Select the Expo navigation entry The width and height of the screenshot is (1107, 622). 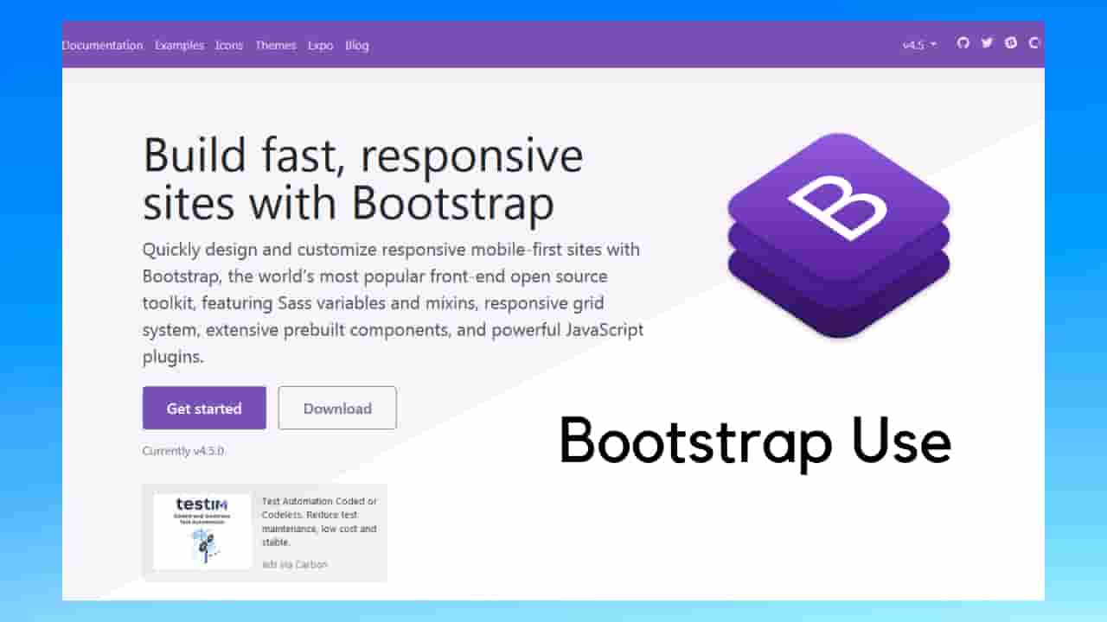320,45
